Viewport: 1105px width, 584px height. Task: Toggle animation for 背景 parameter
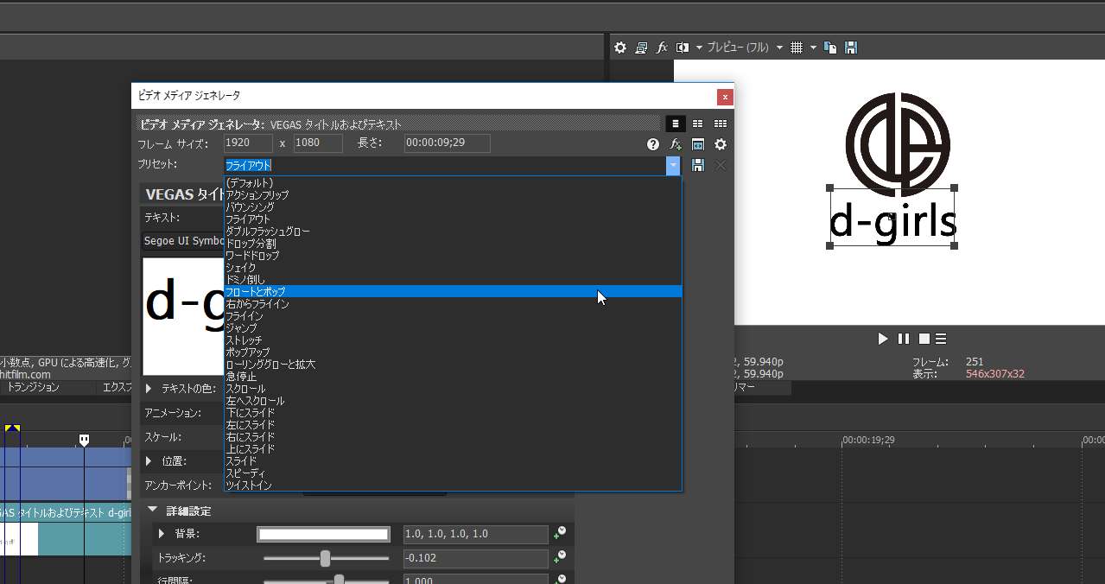[560, 533]
